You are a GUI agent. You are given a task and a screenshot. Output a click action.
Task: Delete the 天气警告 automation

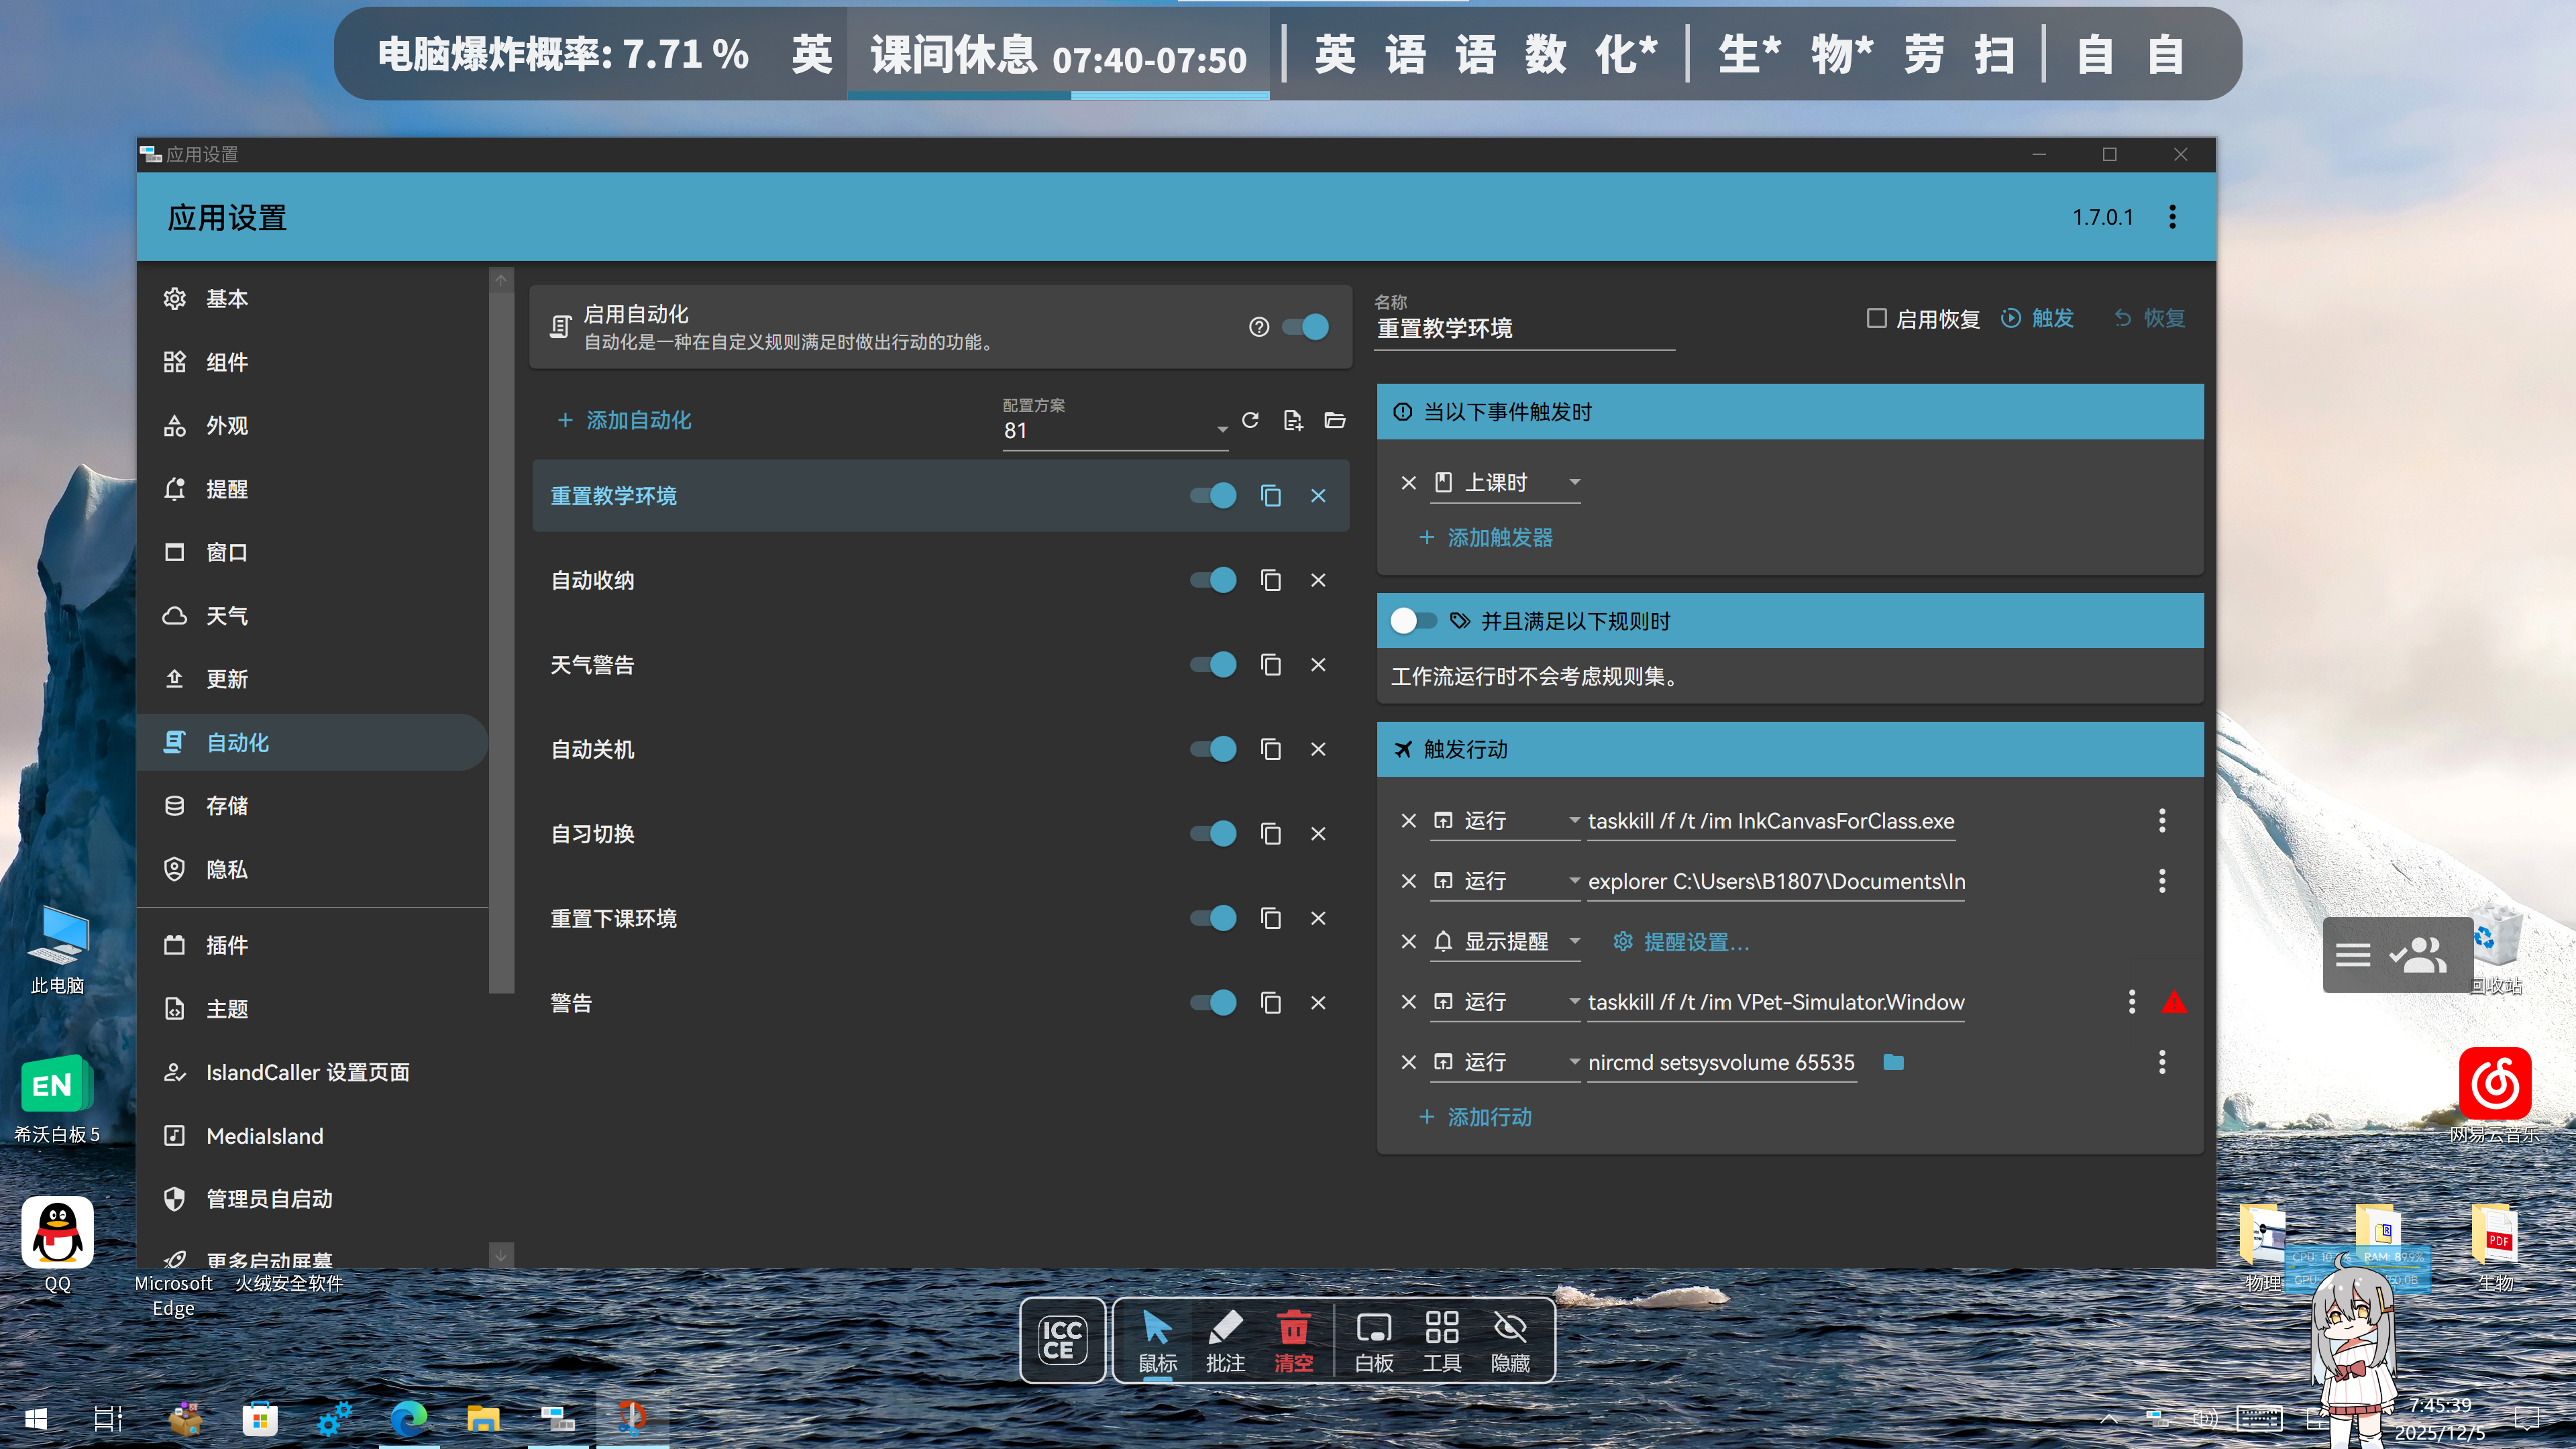[1318, 665]
